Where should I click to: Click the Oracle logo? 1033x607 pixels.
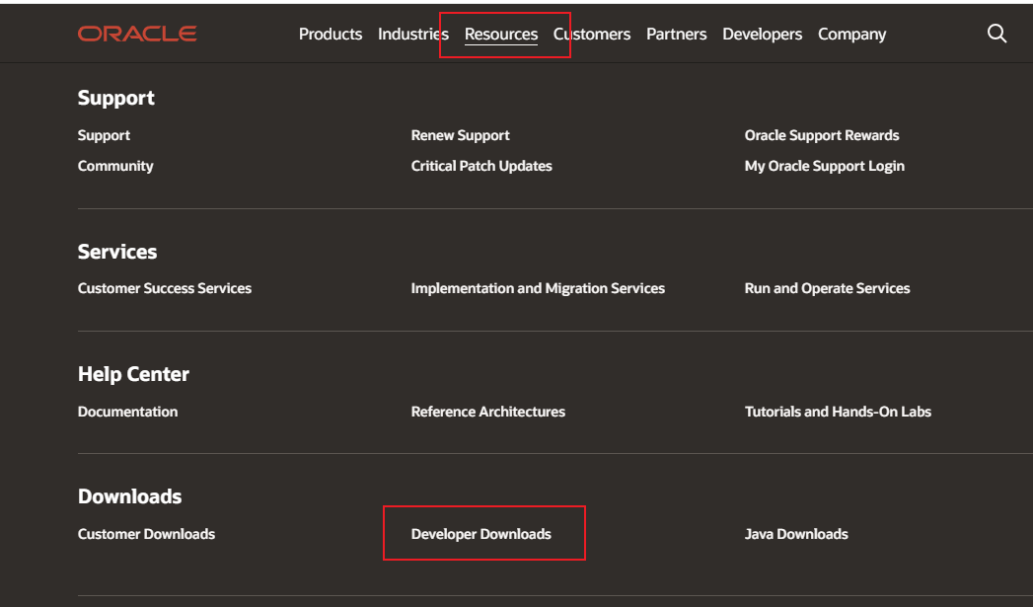(137, 34)
